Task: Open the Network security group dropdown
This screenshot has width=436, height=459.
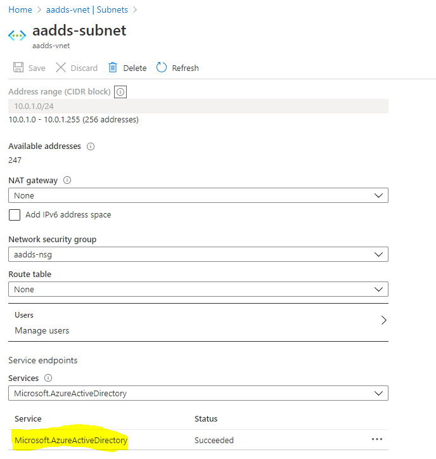Action: click(x=198, y=254)
